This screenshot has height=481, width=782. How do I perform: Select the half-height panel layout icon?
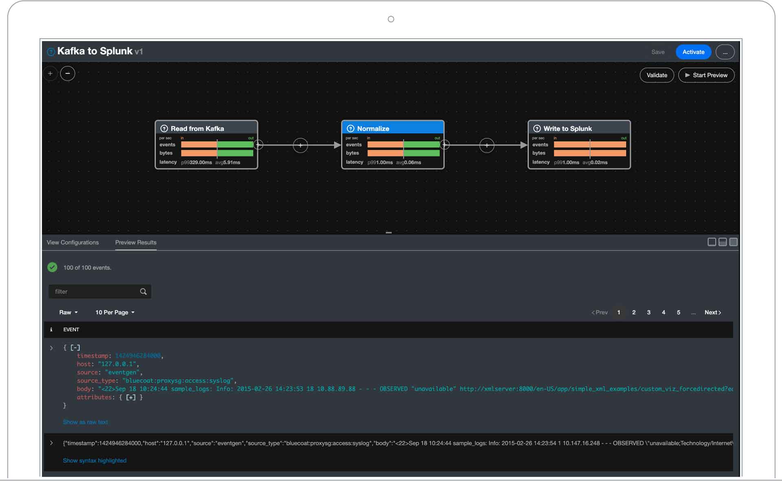click(x=723, y=242)
